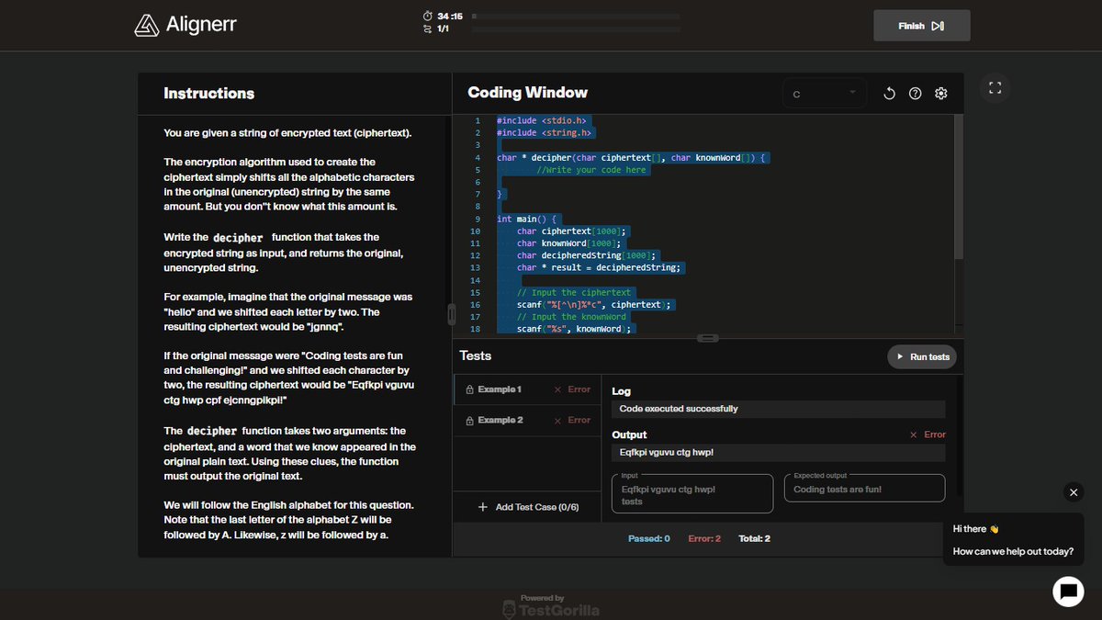Click the instructions panel resize handle
Image resolution: width=1102 pixels, height=620 pixels.
click(451, 314)
